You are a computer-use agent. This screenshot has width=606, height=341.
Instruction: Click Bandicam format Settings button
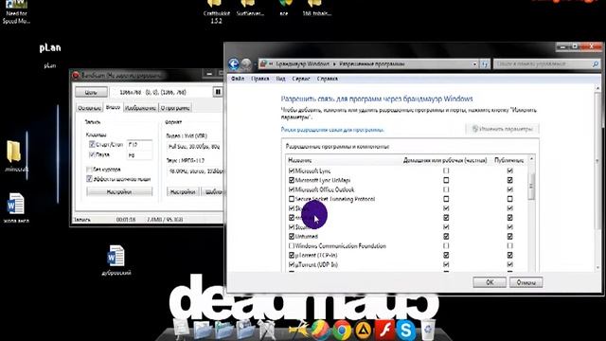[x=183, y=191]
